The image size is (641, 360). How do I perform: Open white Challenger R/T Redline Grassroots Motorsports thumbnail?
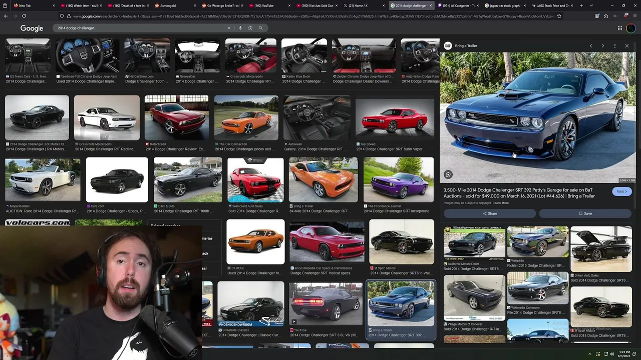tap(107, 118)
